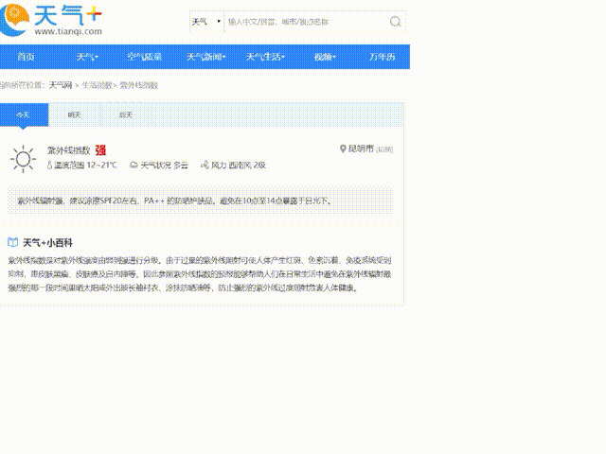This screenshot has width=606, height=454.
Task: Click the 温度范围 12~21℃ text
Action: coord(85,166)
